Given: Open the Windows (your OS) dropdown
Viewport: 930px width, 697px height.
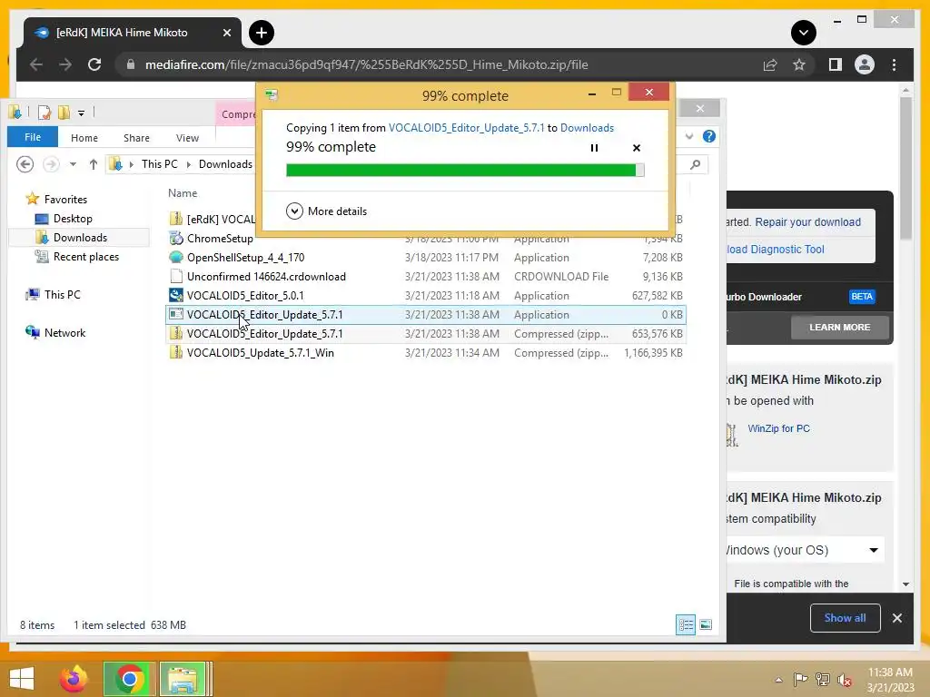Looking at the screenshot, I should click(x=805, y=550).
